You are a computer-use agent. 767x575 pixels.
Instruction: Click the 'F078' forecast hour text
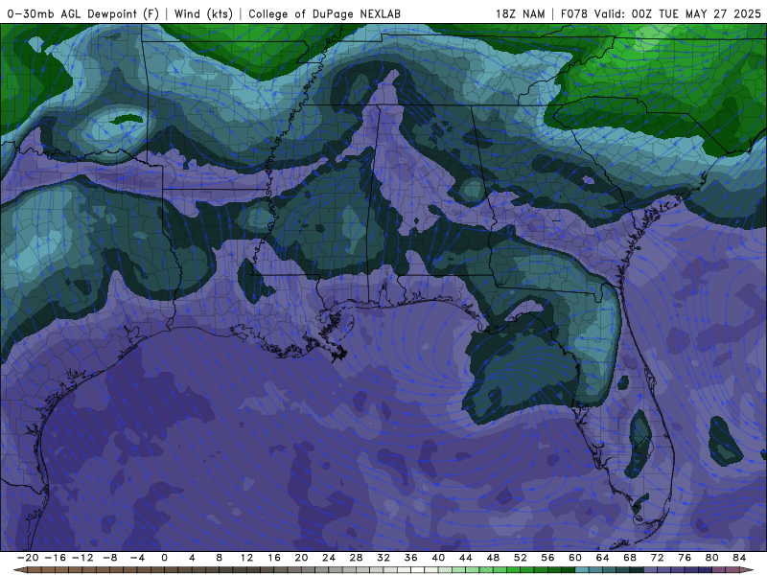(x=574, y=13)
